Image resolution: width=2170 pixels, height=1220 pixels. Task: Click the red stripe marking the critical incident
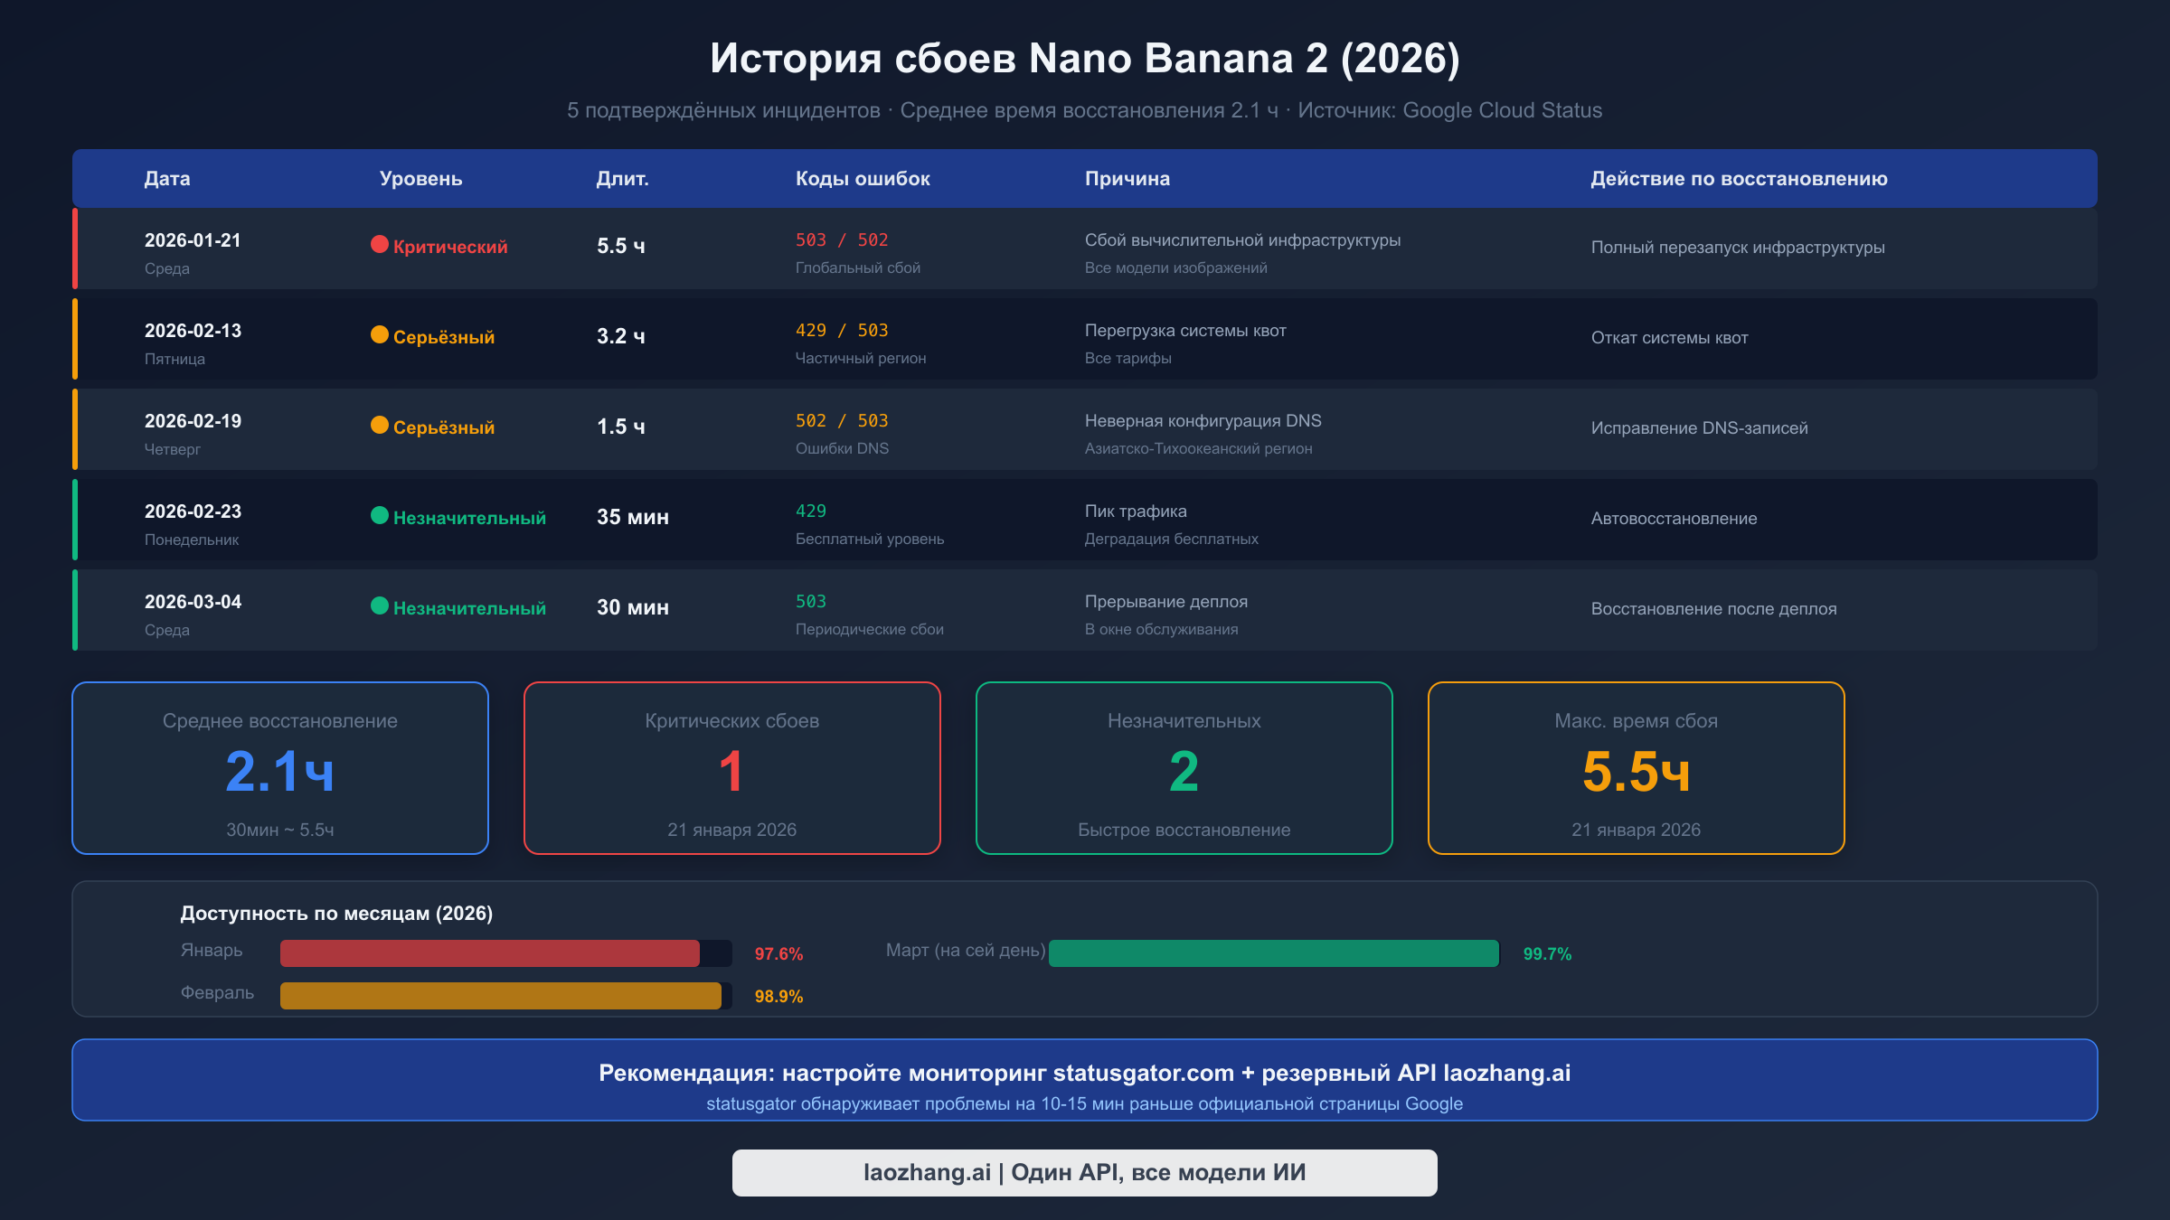point(76,248)
